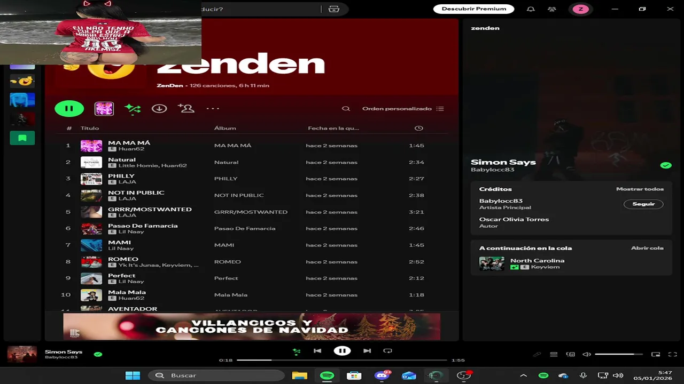Open the Z user profile menu
Image resolution: width=684 pixels, height=384 pixels.
[580, 9]
